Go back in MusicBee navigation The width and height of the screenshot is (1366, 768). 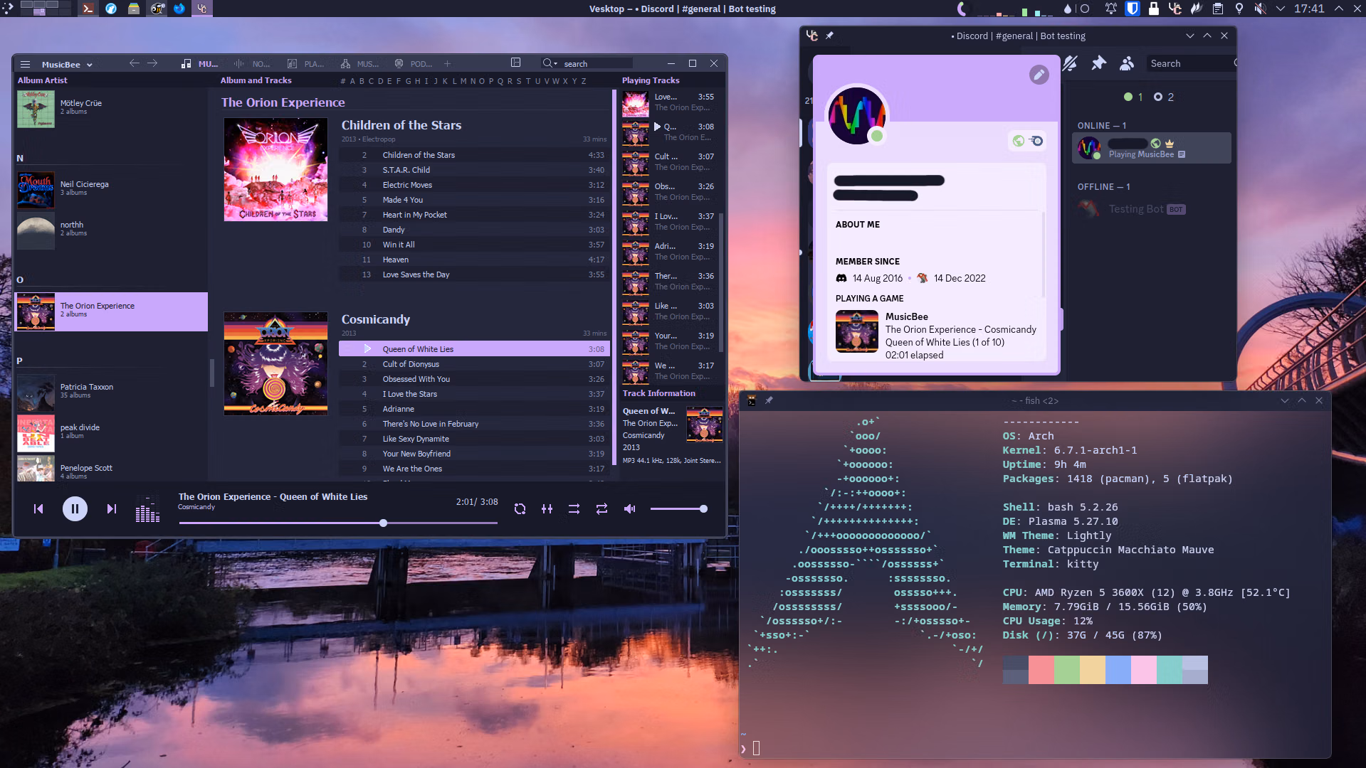click(x=134, y=63)
